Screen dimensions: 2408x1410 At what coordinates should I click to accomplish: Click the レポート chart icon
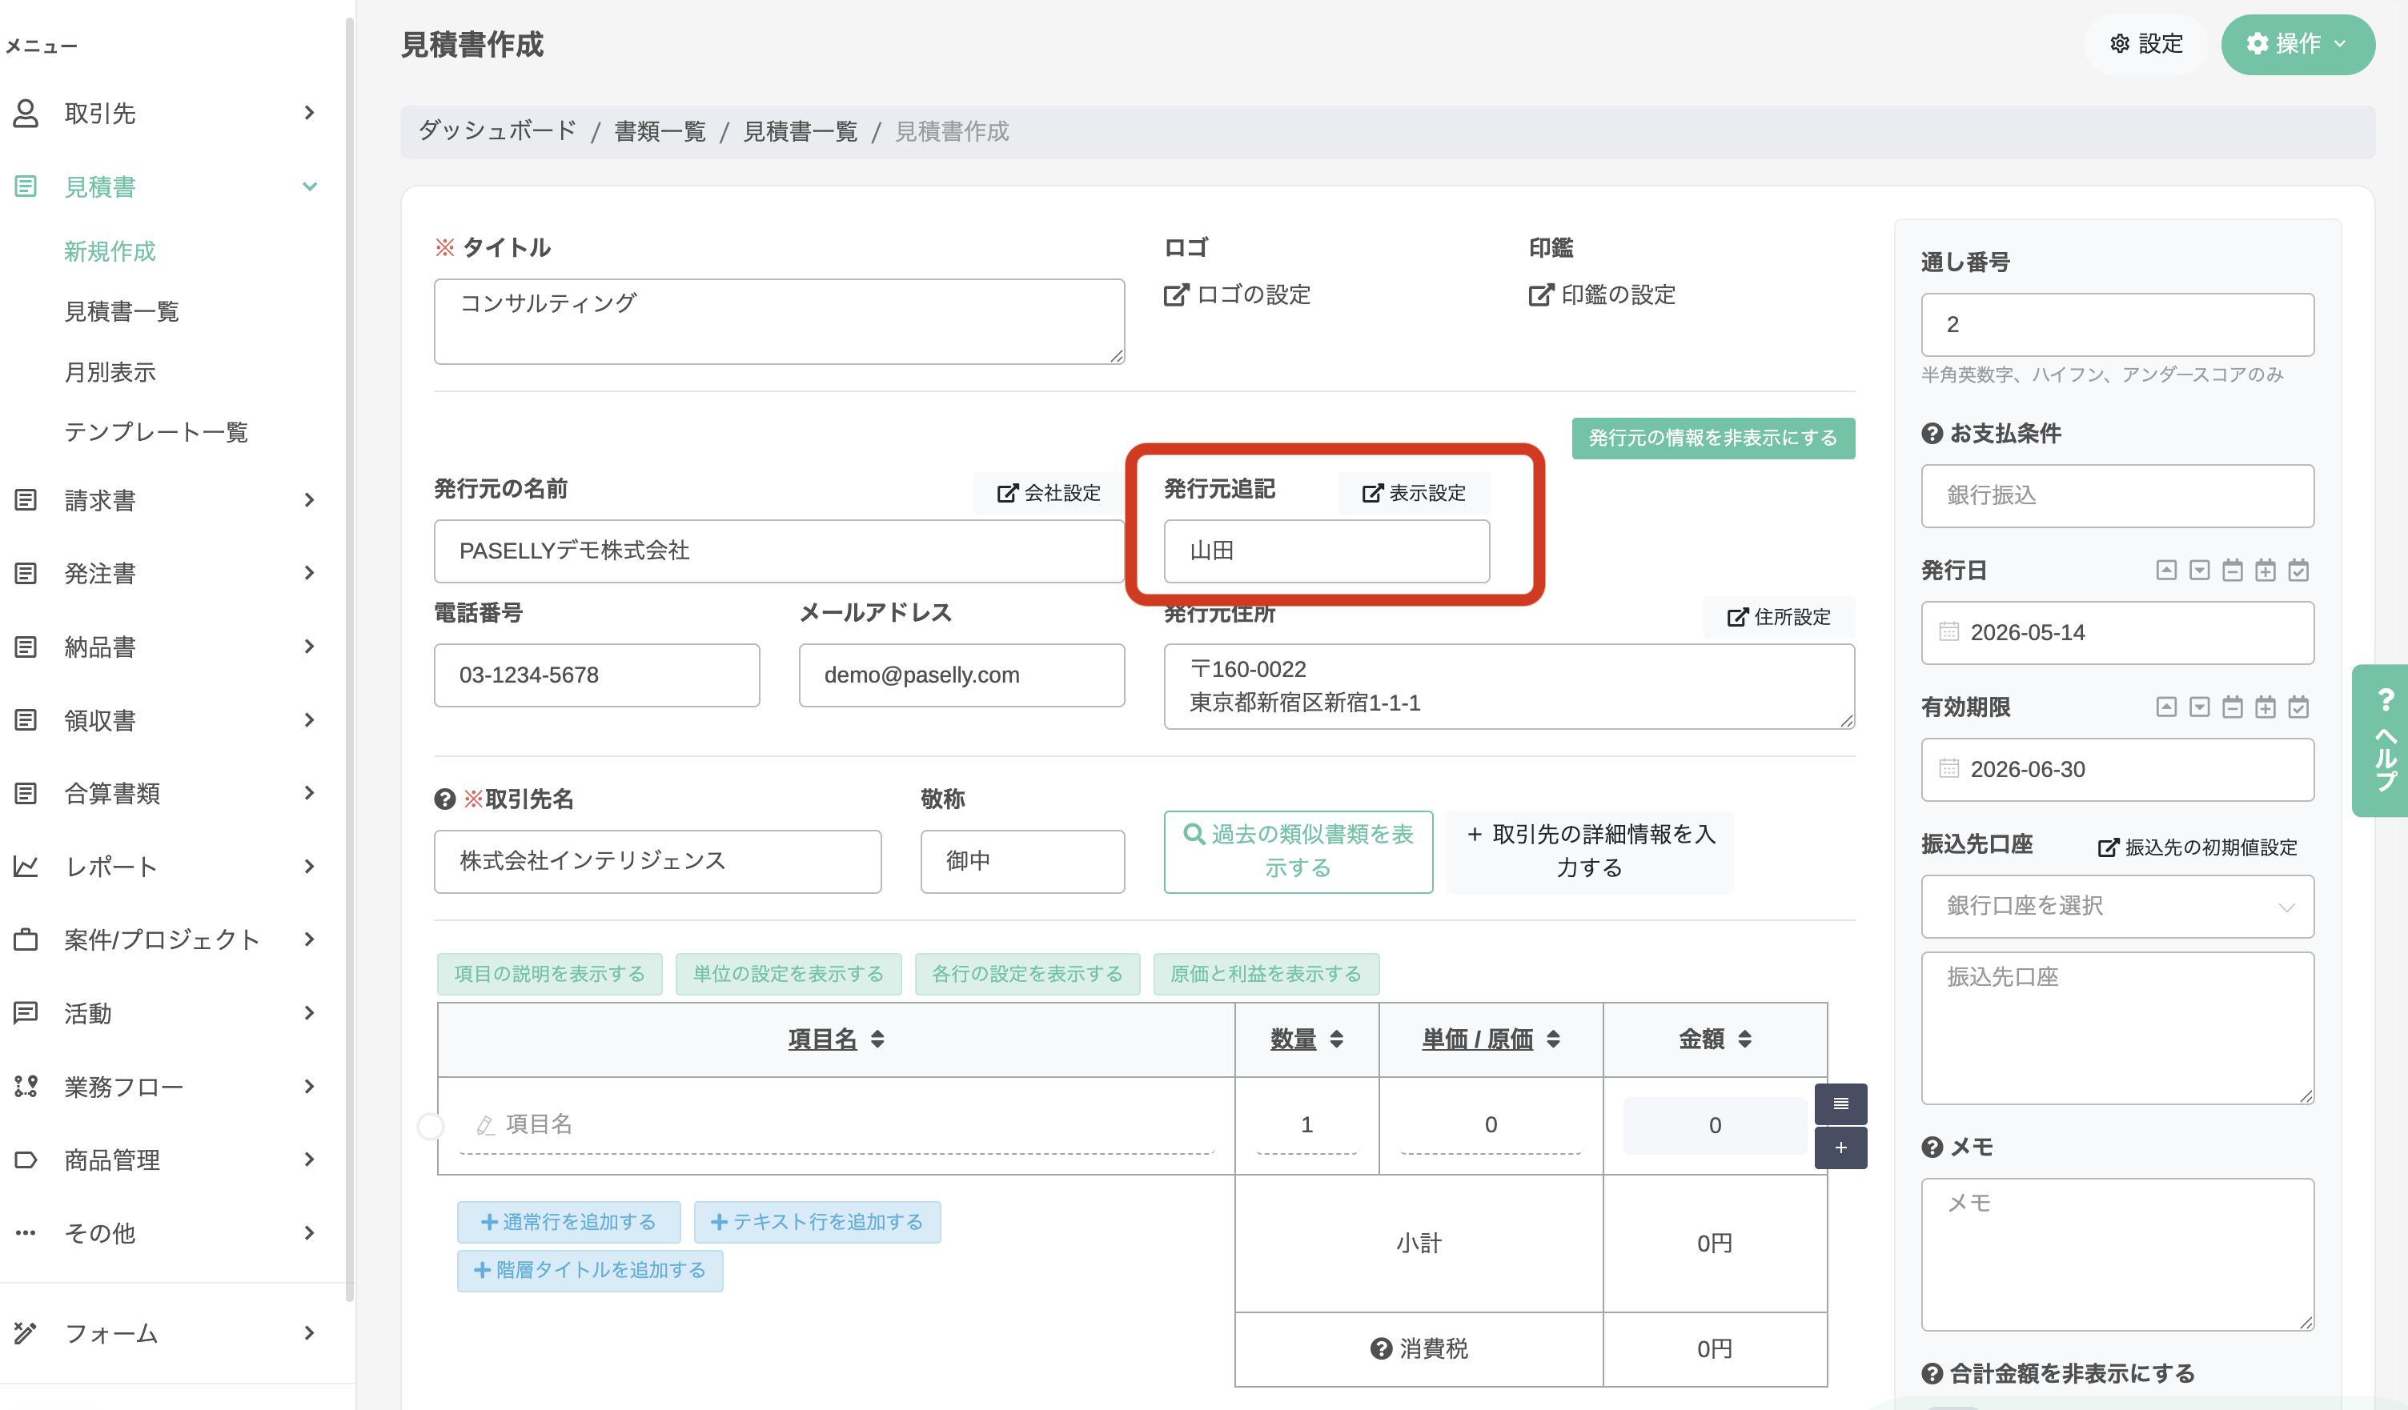tap(26, 867)
